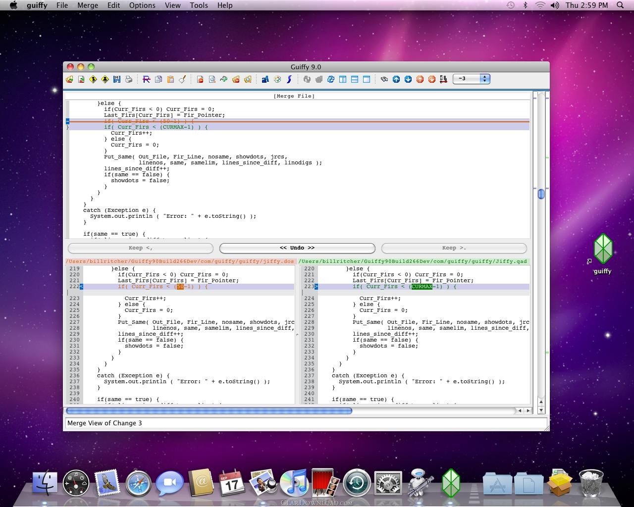Click the color palette options toolbar icon
The width and height of the screenshot is (634, 507).
point(277,79)
